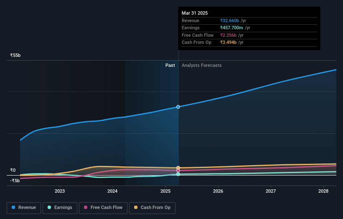This screenshot has height=219, width=343.
Task: Select the 2025 x-axis label
Action: 165,191
